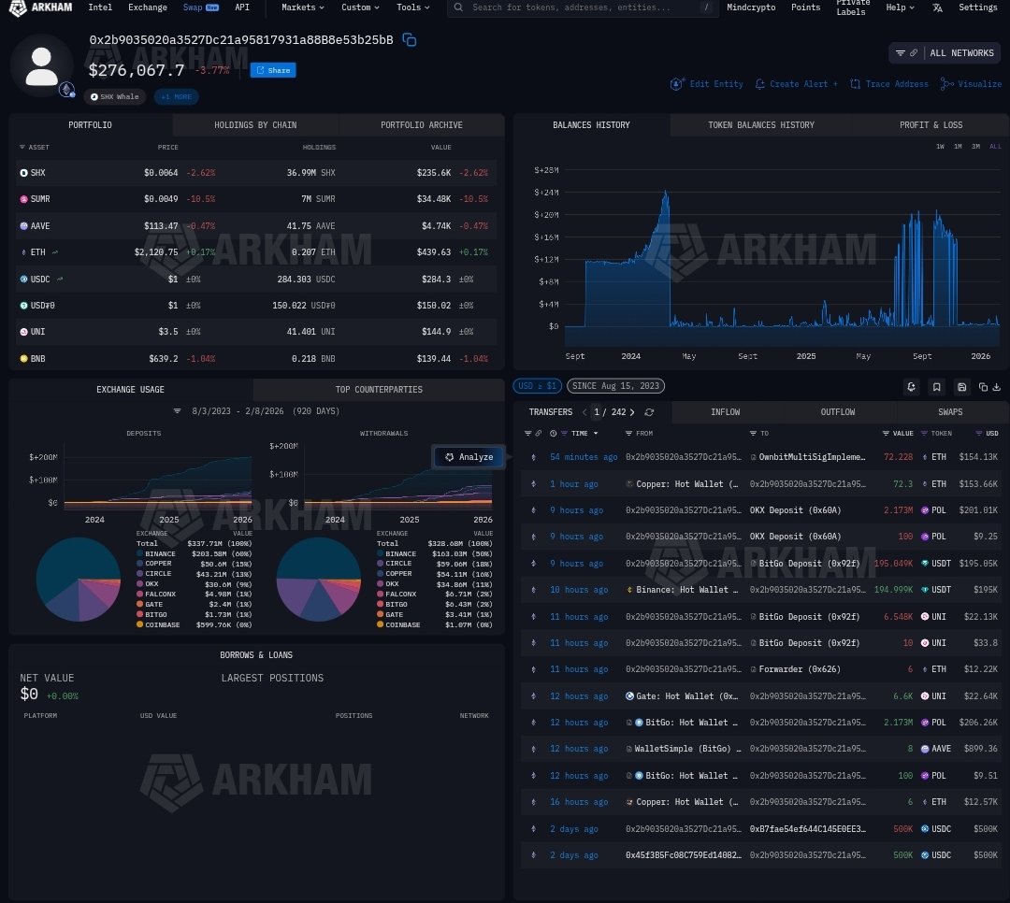Go to previous transfers page with left chevron
Screen dimensions: 1010x903
point(584,412)
